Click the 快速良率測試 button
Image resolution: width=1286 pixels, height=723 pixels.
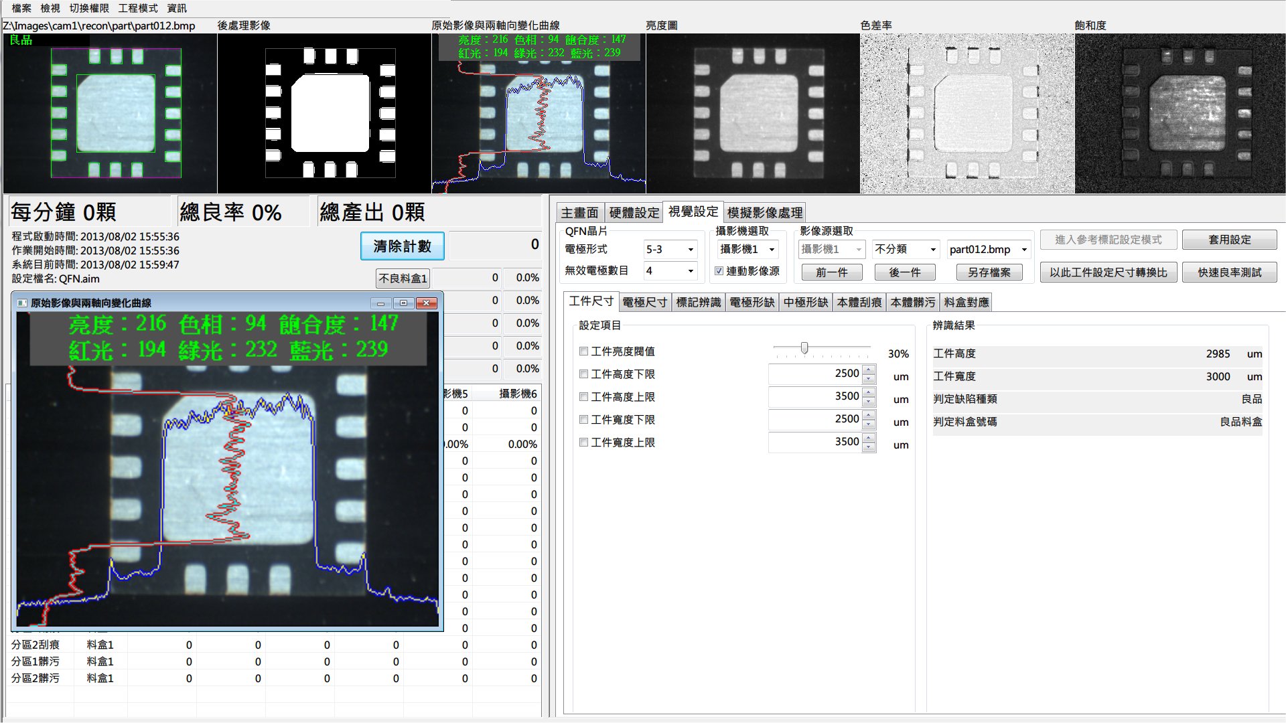coord(1230,272)
